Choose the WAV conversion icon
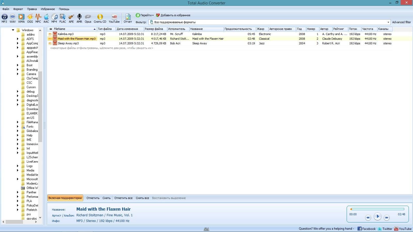The height and width of the screenshot is (232, 413). point(13,18)
